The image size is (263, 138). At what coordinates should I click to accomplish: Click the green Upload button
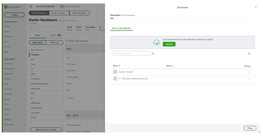(x=169, y=44)
